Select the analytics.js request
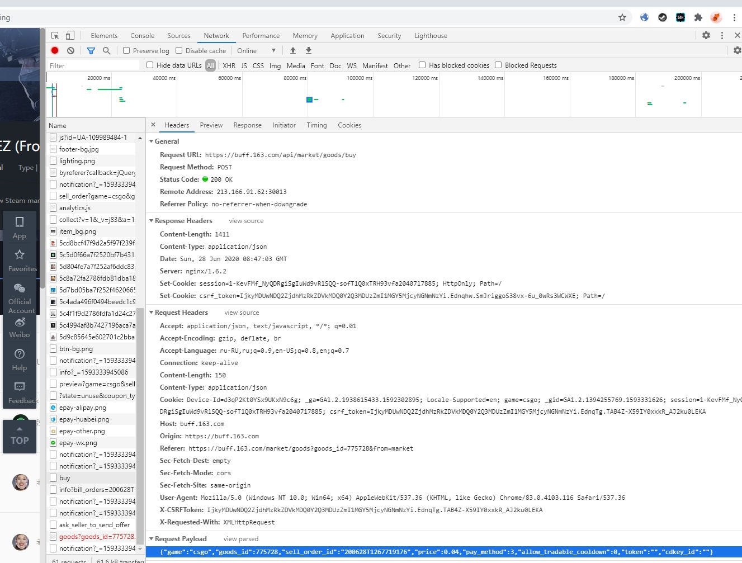Image resolution: width=742 pixels, height=563 pixels. [x=92, y=208]
